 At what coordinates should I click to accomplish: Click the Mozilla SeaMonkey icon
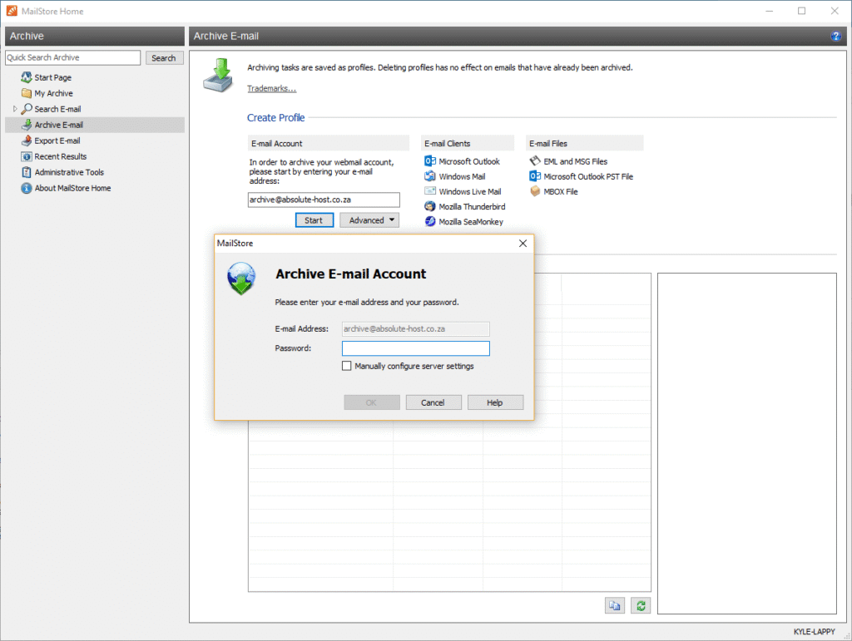pyautogui.click(x=430, y=221)
